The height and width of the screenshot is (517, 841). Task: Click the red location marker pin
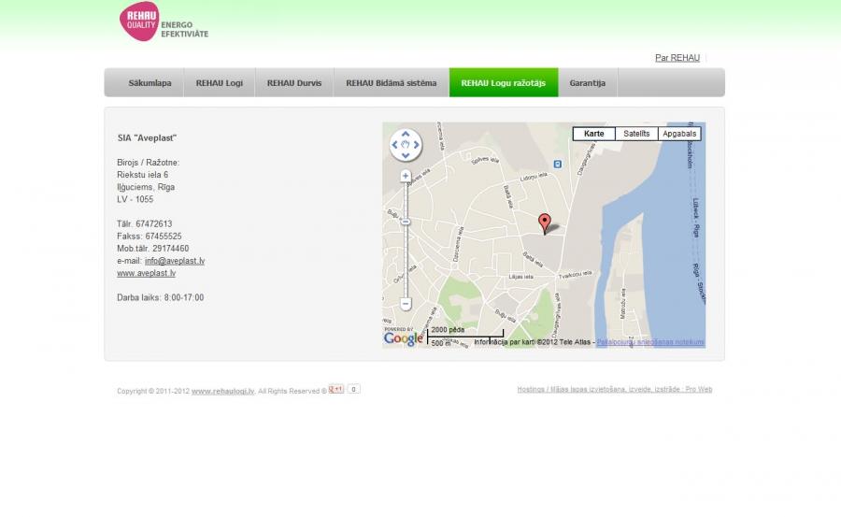point(545,223)
